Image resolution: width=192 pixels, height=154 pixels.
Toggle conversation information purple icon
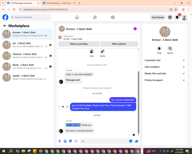135,29
